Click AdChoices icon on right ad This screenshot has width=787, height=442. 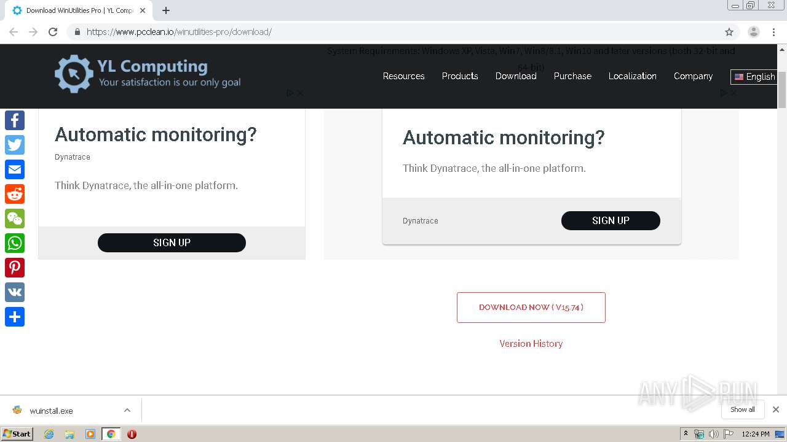[724, 93]
